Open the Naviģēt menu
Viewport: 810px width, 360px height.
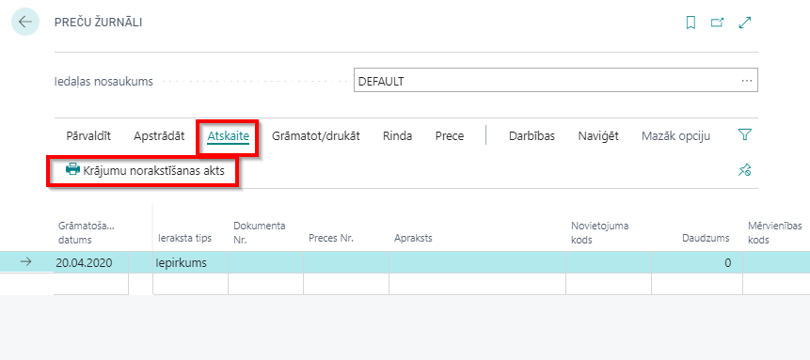(598, 136)
